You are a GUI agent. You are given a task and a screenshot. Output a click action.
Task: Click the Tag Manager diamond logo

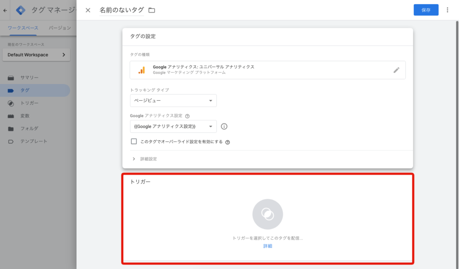click(x=21, y=10)
